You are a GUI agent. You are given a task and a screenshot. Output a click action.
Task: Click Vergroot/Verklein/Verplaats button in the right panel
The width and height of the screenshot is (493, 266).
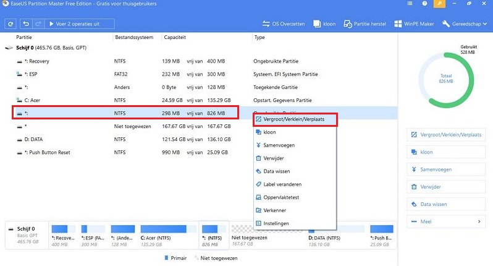pyautogui.click(x=446, y=135)
